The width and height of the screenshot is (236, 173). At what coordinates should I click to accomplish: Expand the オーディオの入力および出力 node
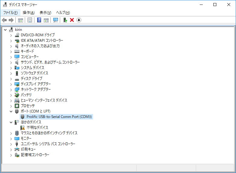pyautogui.click(x=11, y=46)
